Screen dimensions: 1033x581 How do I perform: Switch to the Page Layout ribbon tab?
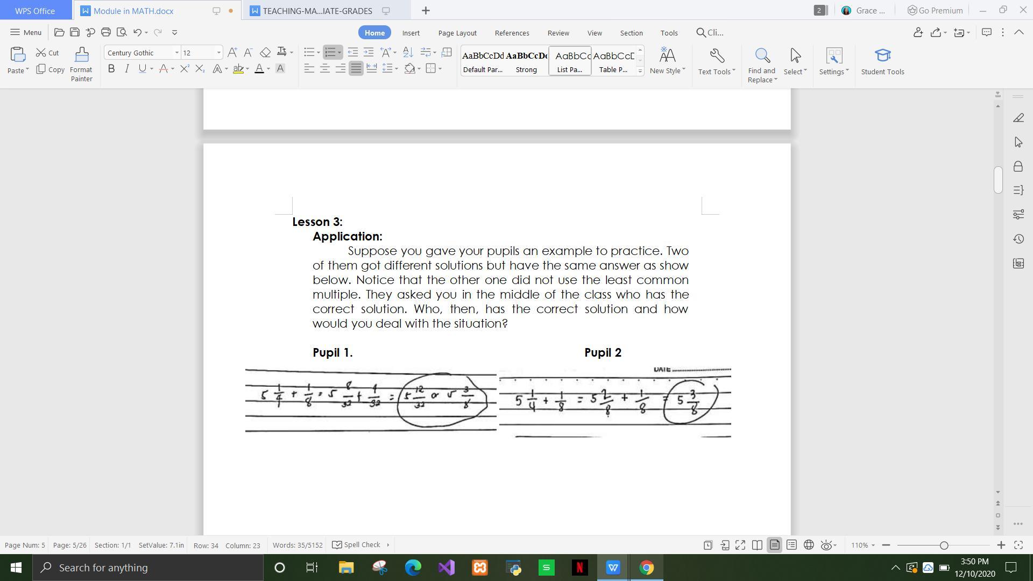(x=457, y=33)
